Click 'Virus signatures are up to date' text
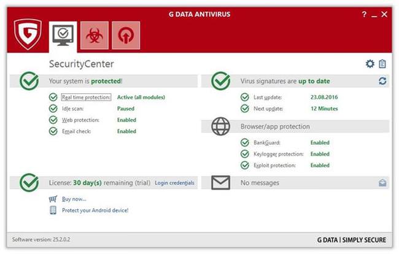Viewport: 399px width, 254px height. 285,81
